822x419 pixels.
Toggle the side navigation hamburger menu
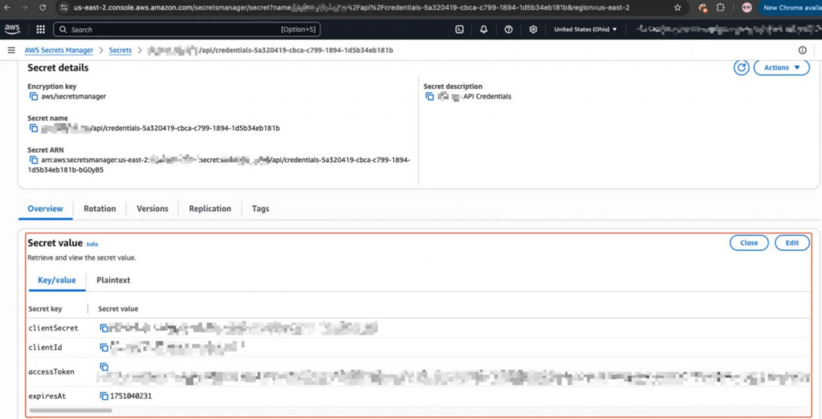click(x=11, y=50)
